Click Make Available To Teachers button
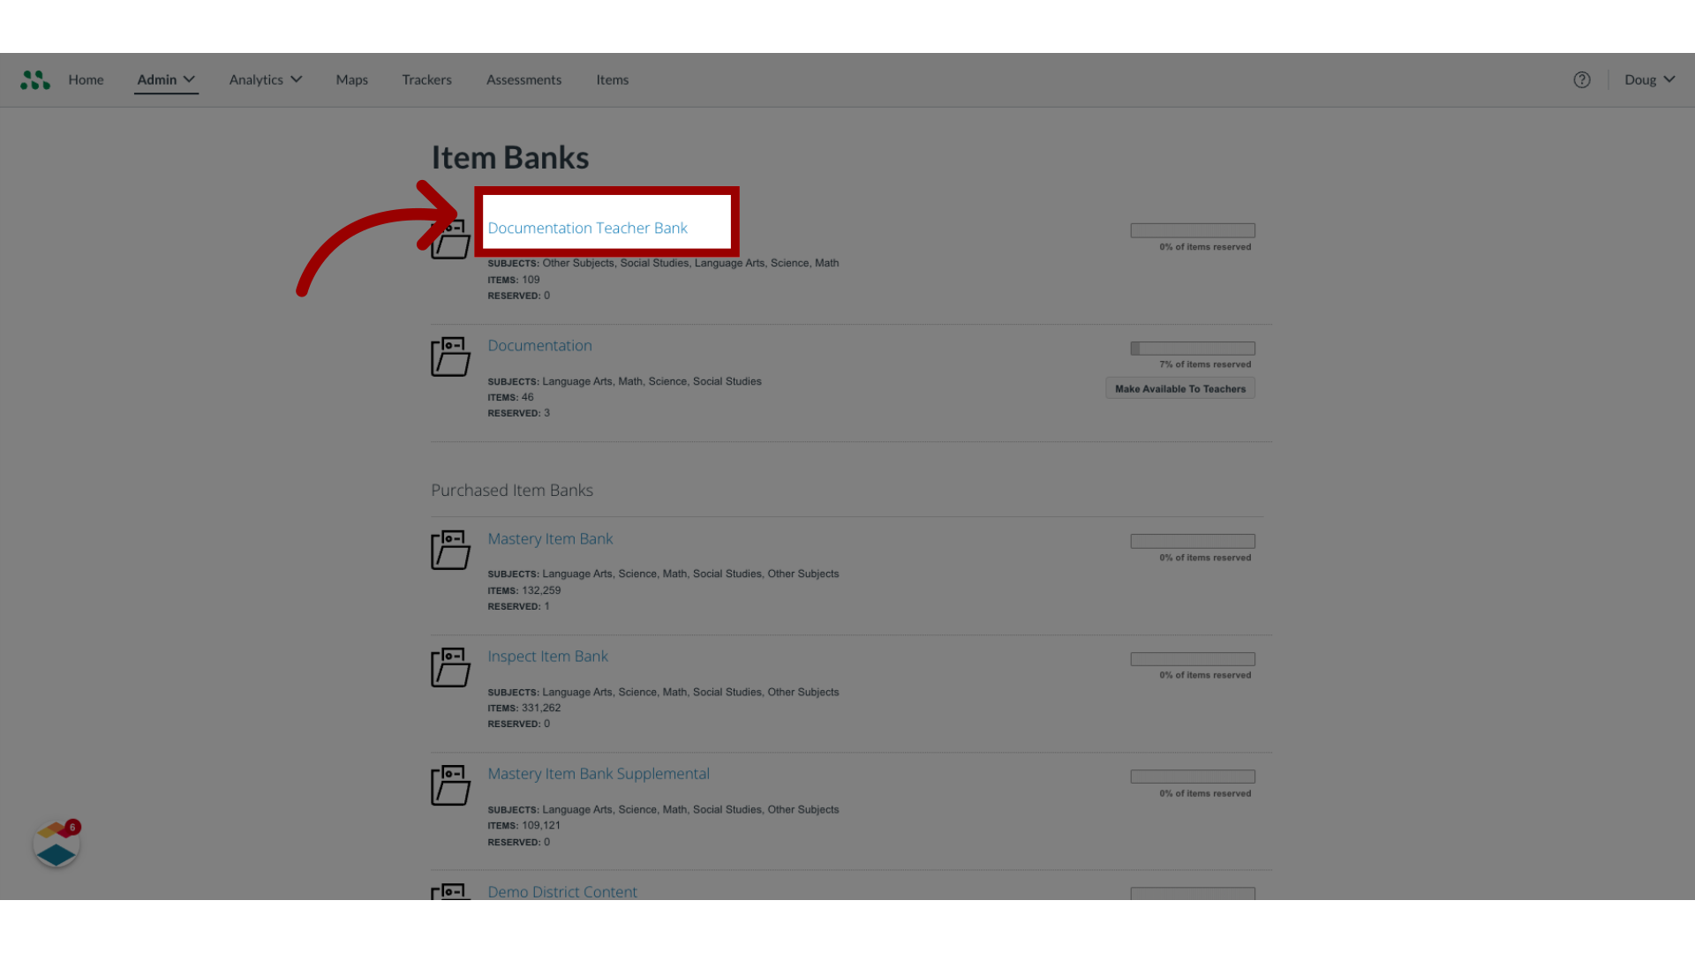The height and width of the screenshot is (953, 1695). tap(1180, 387)
